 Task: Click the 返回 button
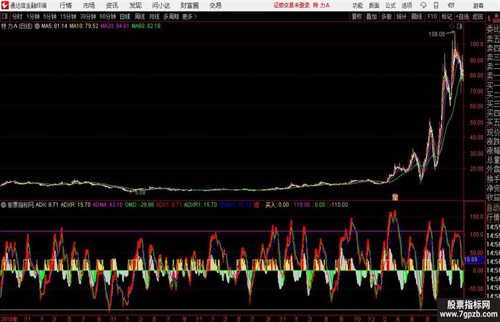pos(478,17)
